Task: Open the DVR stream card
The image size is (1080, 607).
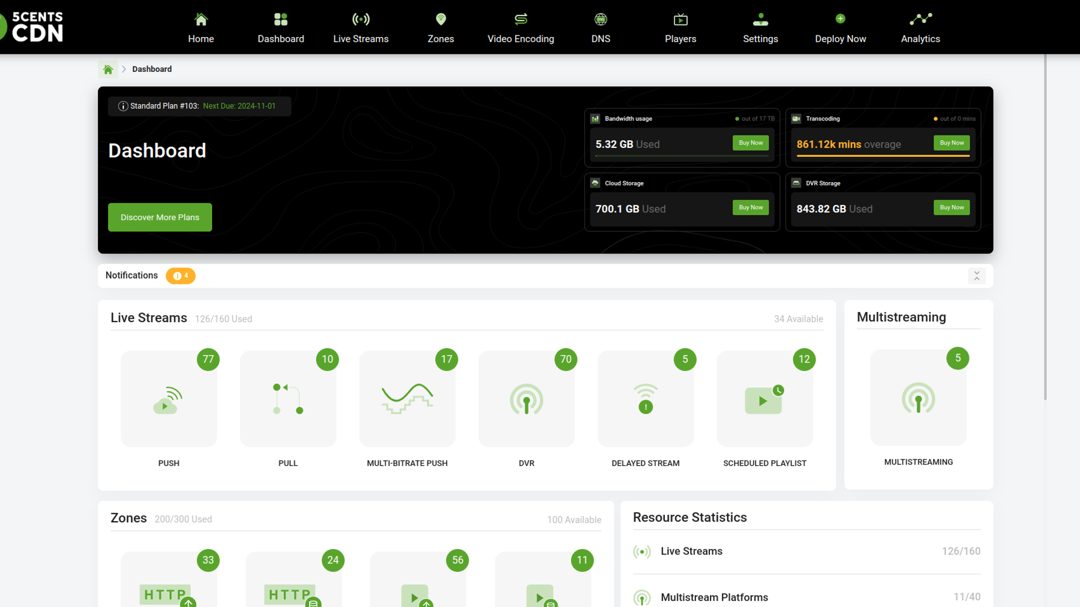Action: (x=526, y=399)
